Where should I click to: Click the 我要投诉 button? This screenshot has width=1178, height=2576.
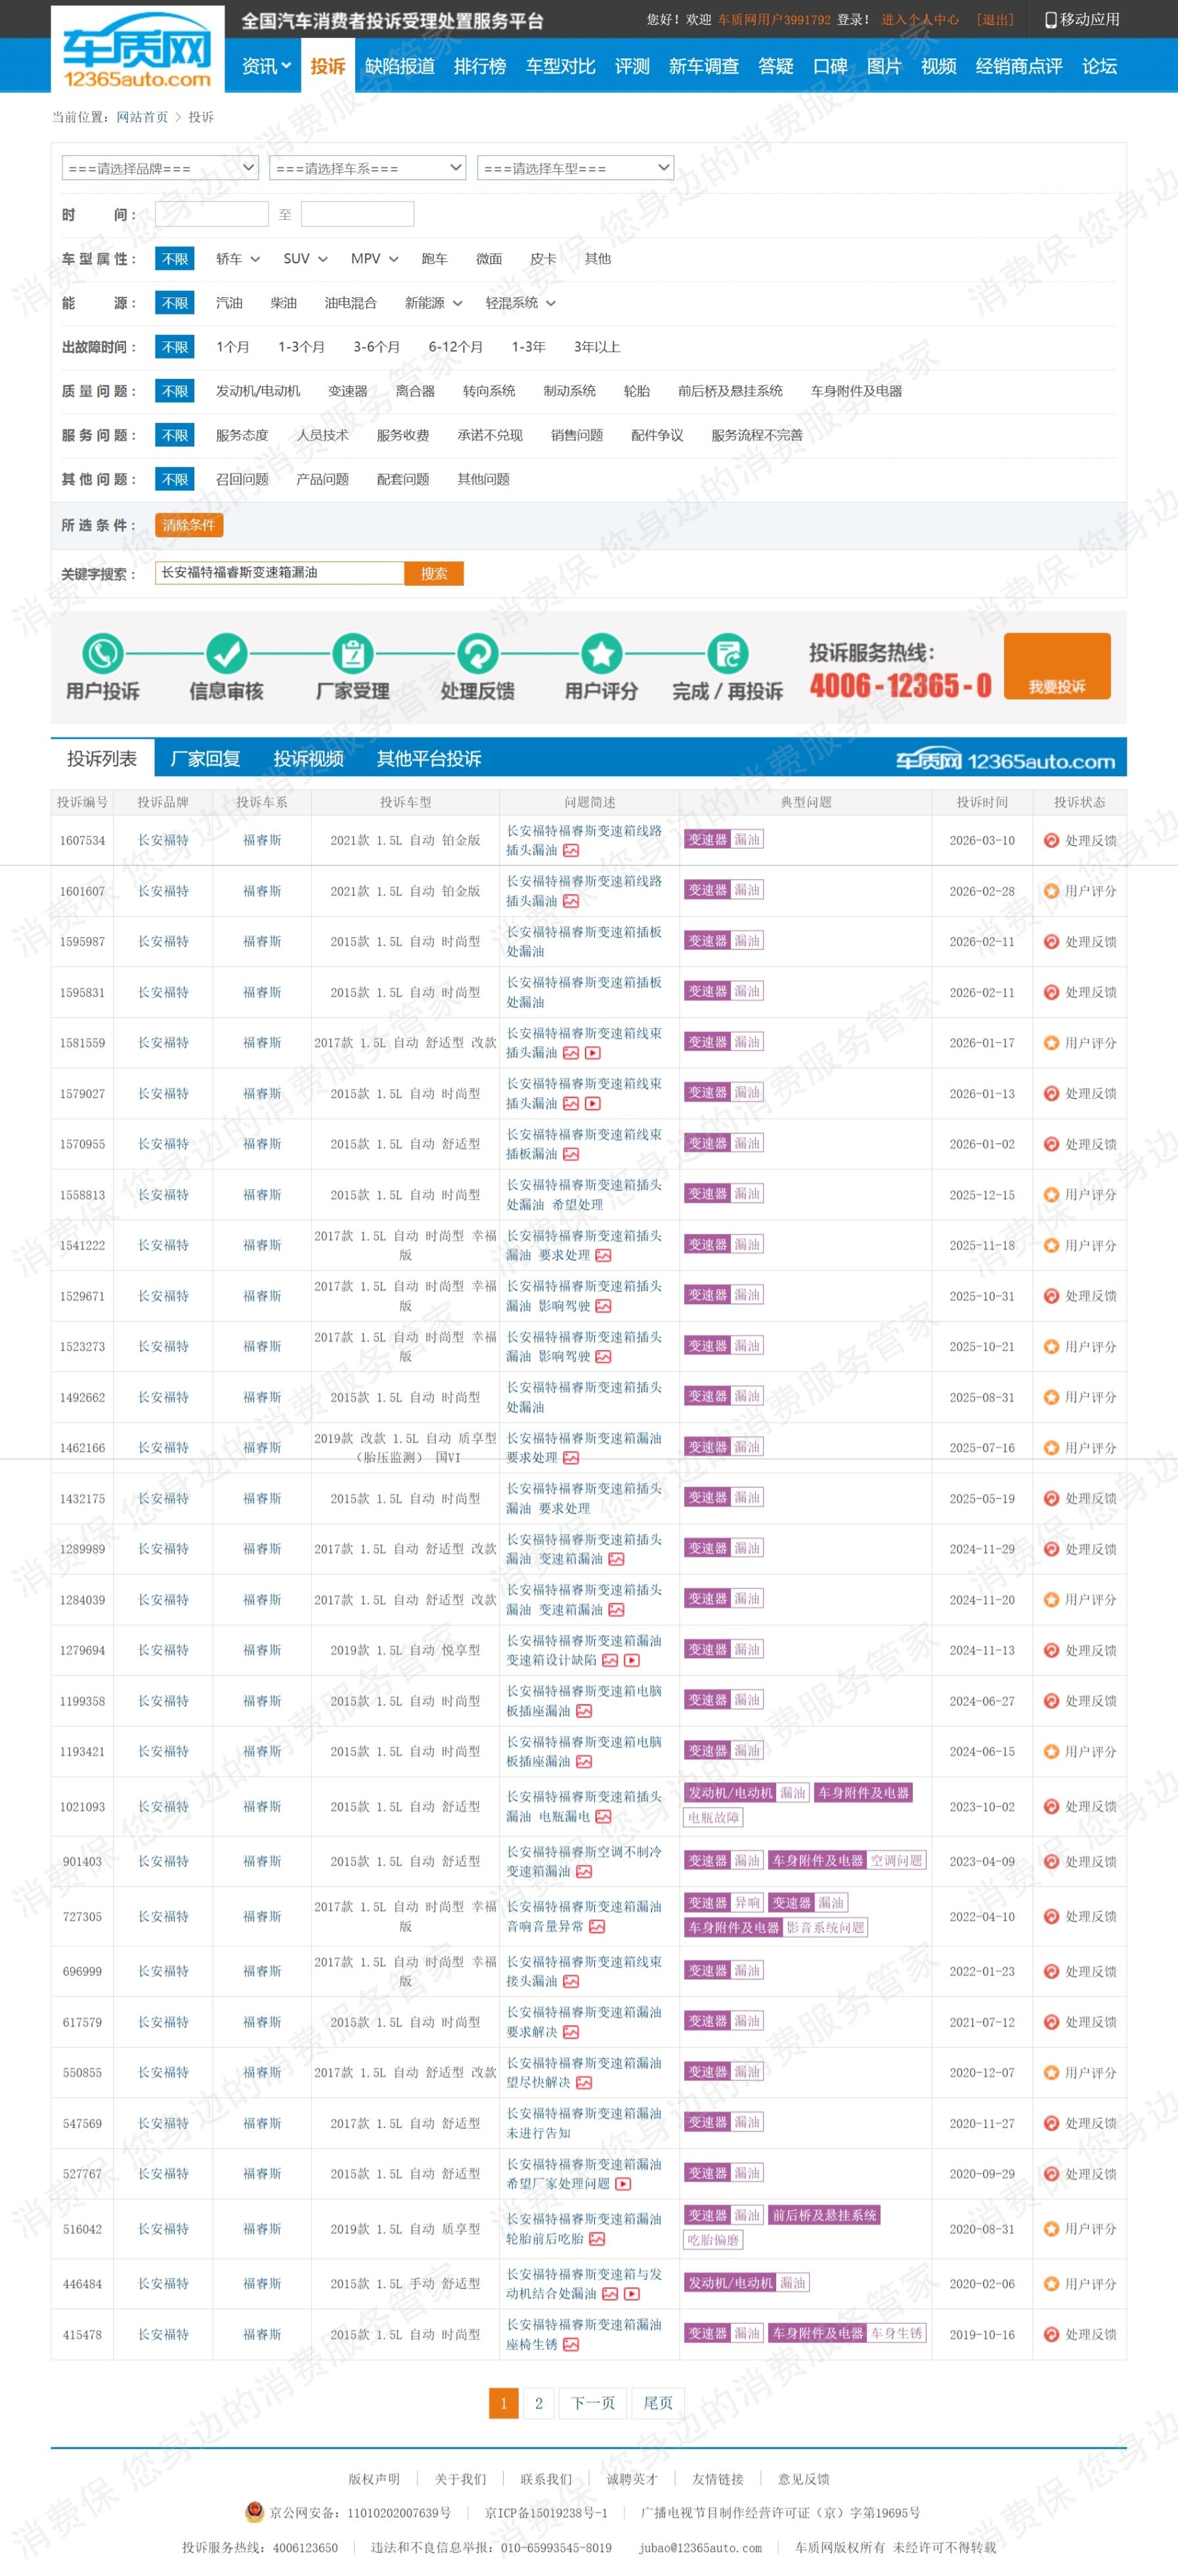coord(1056,666)
